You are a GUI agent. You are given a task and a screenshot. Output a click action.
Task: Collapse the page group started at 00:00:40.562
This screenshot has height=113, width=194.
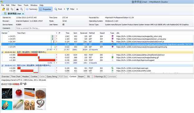[2, 52]
